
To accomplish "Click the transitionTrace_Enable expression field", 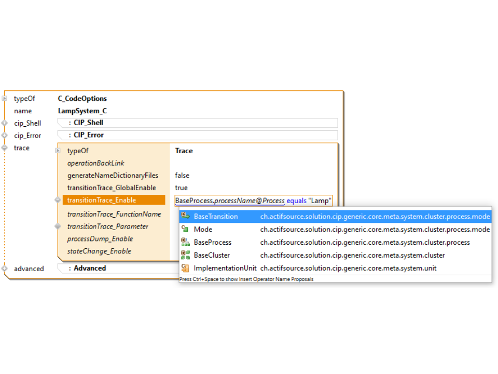I will (253, 201).
